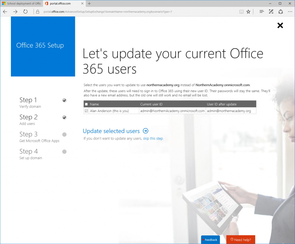This screenshot has height=244, width=295.
Task: Select Step 1 Verify domain
Action: click(x=30, y=103)
